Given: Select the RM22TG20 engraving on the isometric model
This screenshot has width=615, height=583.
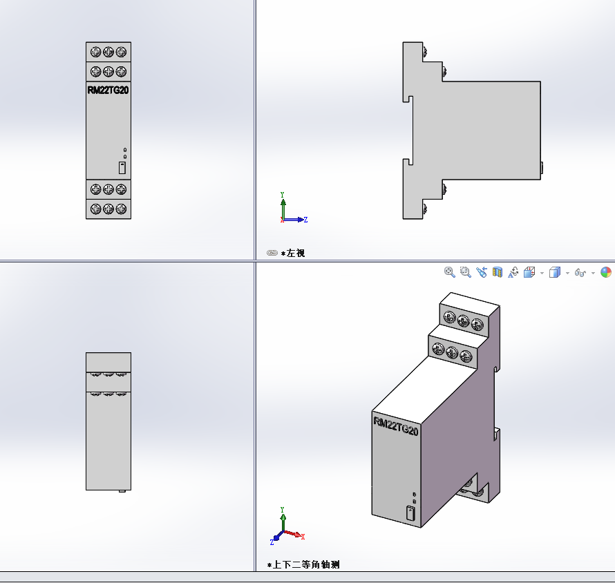Looking at the screenshot, I should pos(395,427).
